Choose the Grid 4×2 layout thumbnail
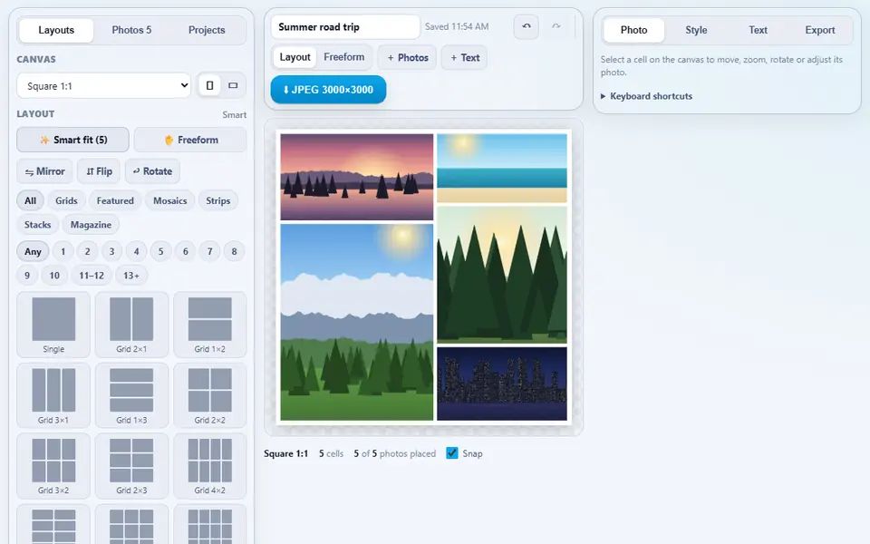This screenshot has width=870, height=544. point(209,466)
